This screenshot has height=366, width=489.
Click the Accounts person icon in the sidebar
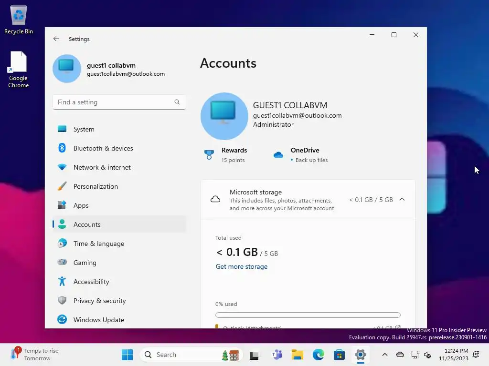pos(62,224)
